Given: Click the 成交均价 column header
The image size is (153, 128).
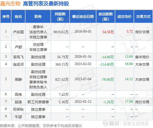Looking at the screenshot, I should tap(124, 16).
